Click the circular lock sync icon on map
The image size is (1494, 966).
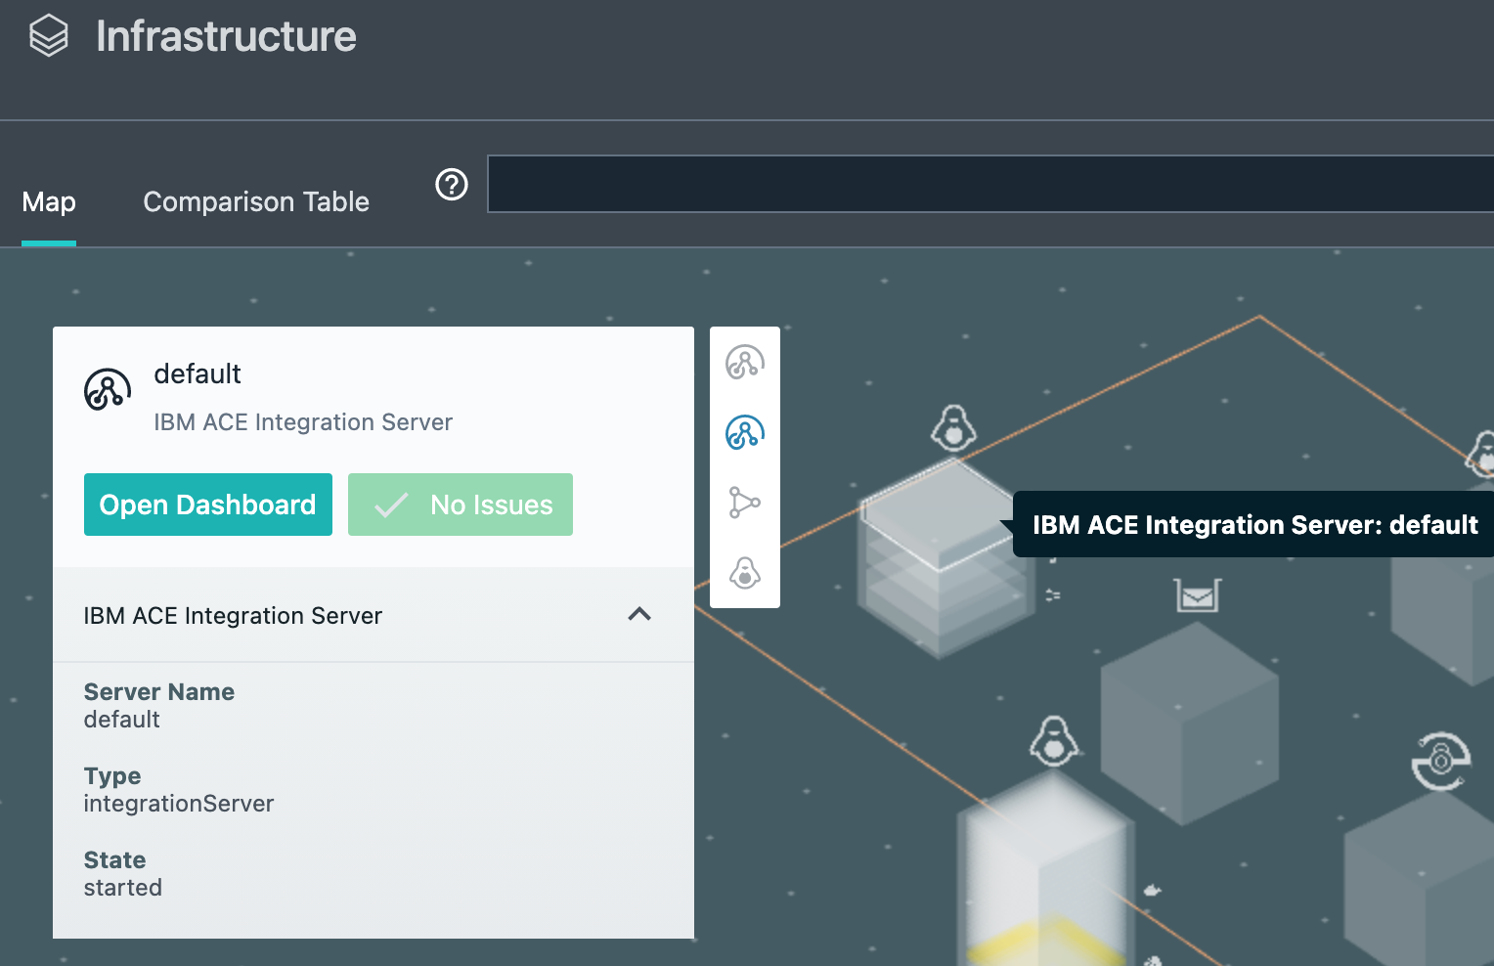pyautogui.click(x=1441, y=760)
